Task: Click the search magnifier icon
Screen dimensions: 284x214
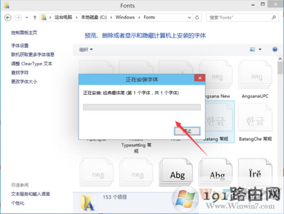Action: point(274,18)
